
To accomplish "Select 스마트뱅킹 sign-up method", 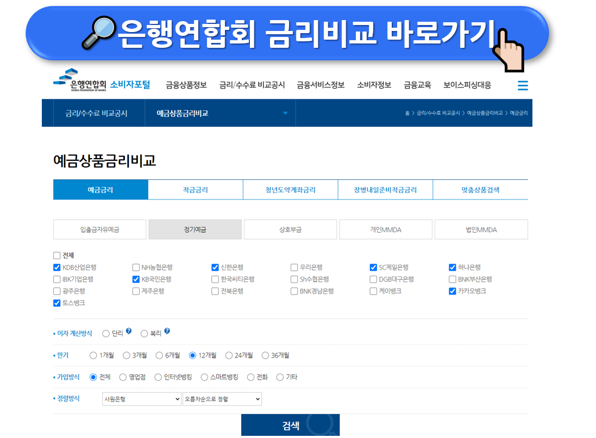I will point(204,377).
